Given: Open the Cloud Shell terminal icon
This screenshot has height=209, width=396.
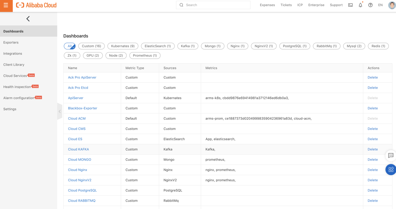Looking at the screenshot, I should (x=350, y=5).
